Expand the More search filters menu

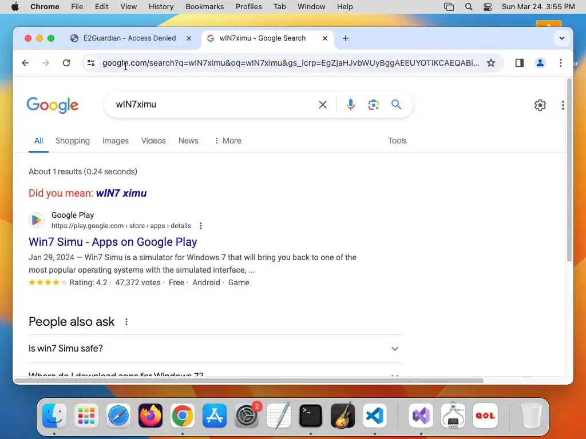(228, 141)
